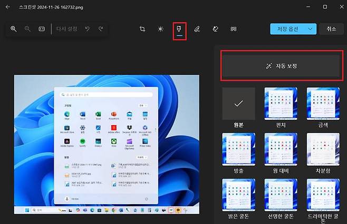The image size is (347, 224).
Task: Select the Erase tool icon
Action: pyautogui.click(x=215, y=29)
